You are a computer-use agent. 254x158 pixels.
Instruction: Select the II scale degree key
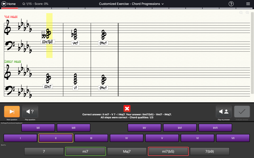pos(56,138)
